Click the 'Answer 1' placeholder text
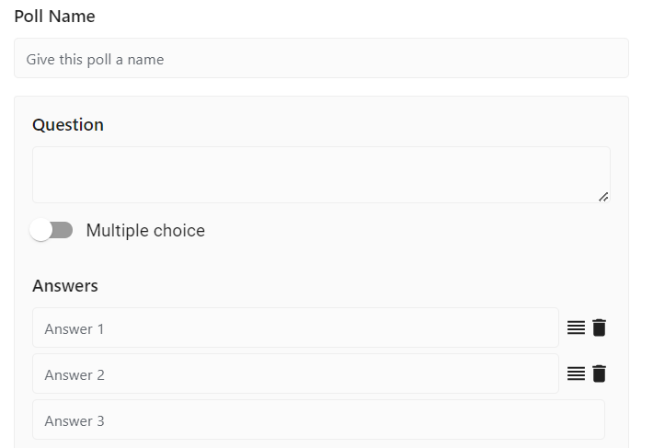Image resolution: width=653 pixels, height=448 pixels. [74, 329]
